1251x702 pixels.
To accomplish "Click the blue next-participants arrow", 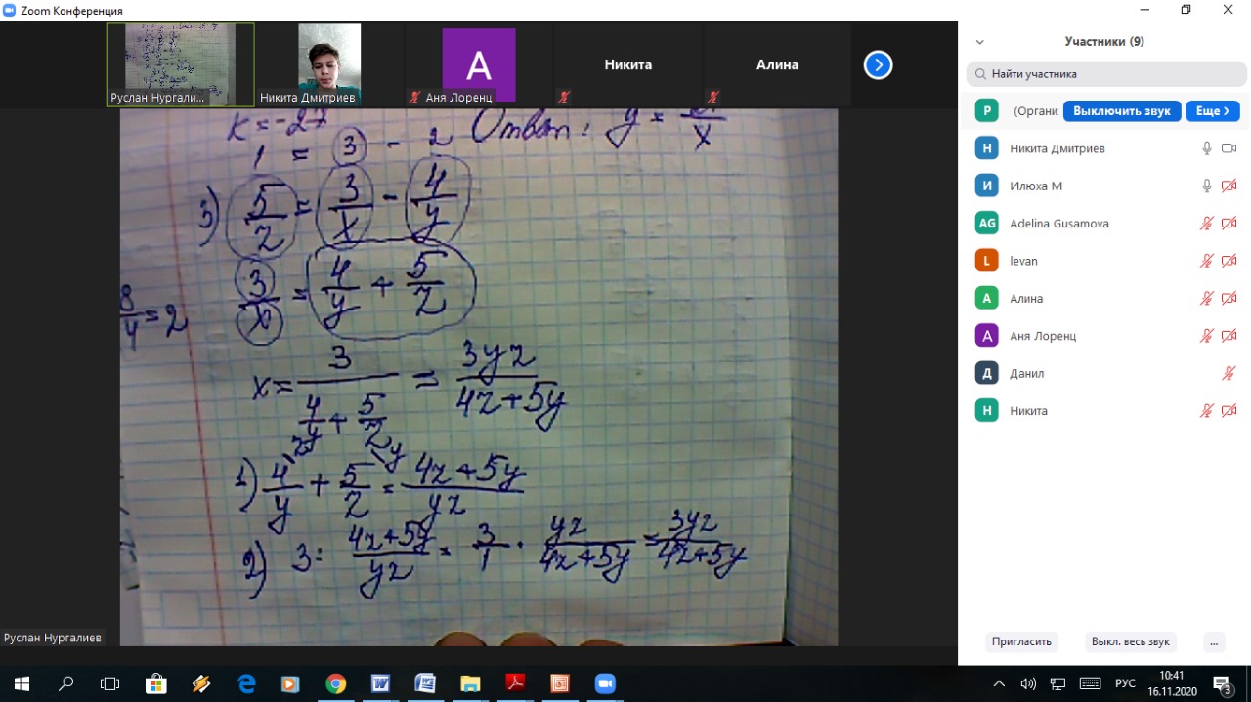I will 878,65.
